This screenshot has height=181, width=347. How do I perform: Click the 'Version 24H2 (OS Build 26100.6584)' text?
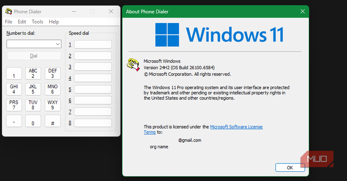179,68
